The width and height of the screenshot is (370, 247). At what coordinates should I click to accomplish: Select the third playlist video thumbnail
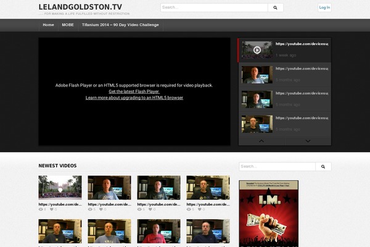(x=257, y=99)
